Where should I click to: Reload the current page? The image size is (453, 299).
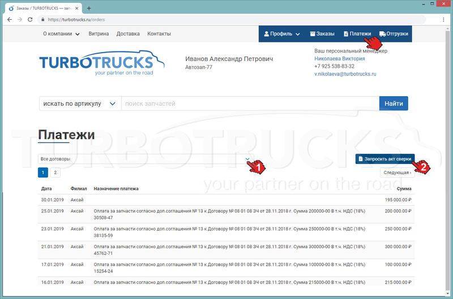coord(30,20)
